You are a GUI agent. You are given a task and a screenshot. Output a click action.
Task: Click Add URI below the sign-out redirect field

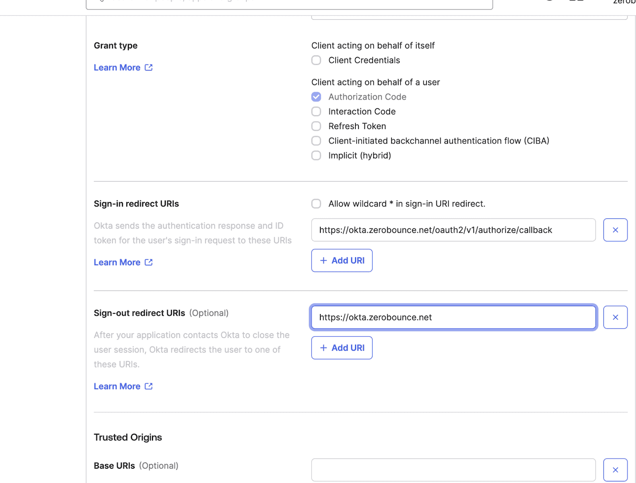click(x=341, y=348)
